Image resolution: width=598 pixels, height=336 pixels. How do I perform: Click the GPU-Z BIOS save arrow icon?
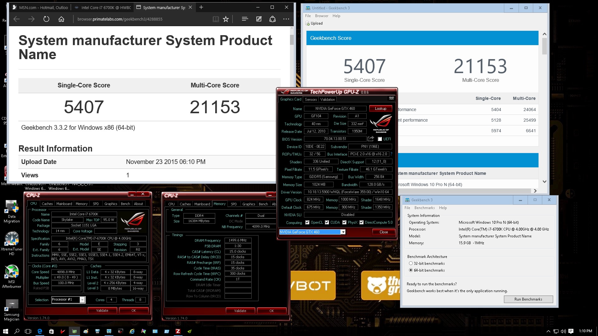click(371, 139)
